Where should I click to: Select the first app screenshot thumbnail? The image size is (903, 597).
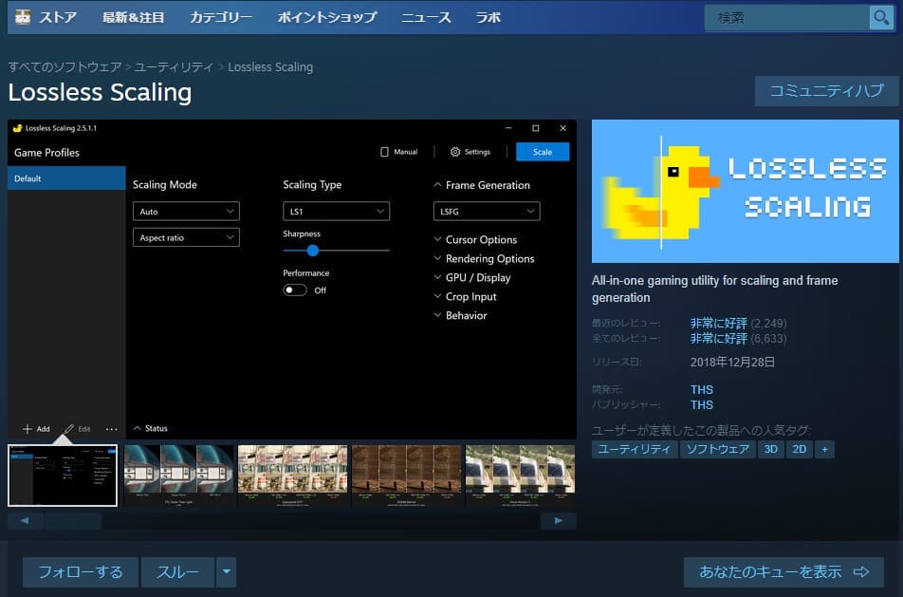[63, 476]
